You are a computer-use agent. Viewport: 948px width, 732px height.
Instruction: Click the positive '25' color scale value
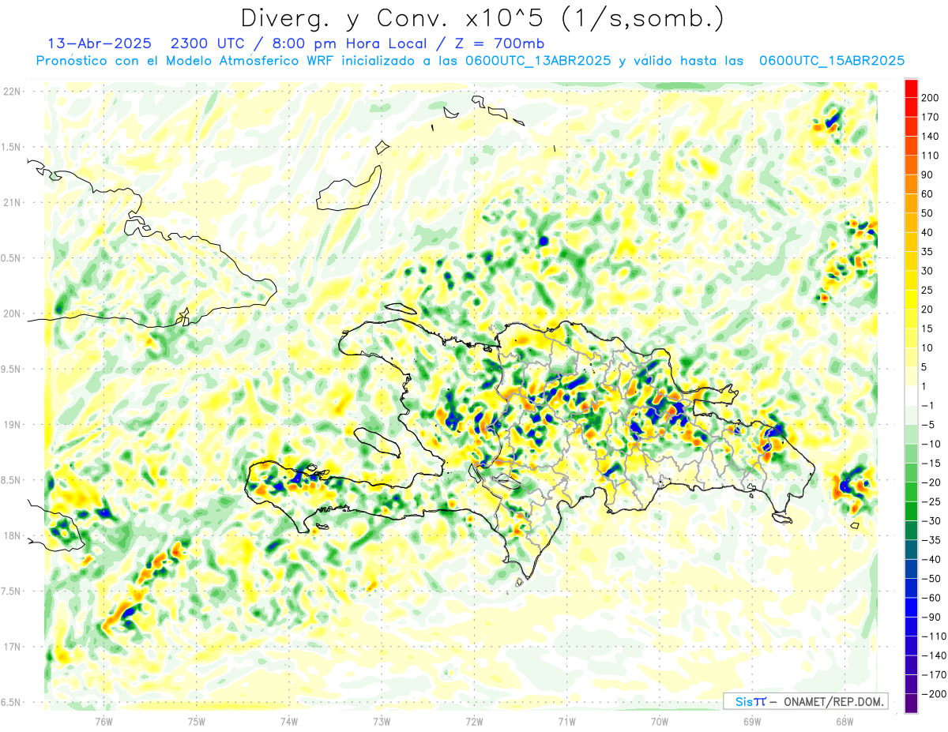point(927,290)
